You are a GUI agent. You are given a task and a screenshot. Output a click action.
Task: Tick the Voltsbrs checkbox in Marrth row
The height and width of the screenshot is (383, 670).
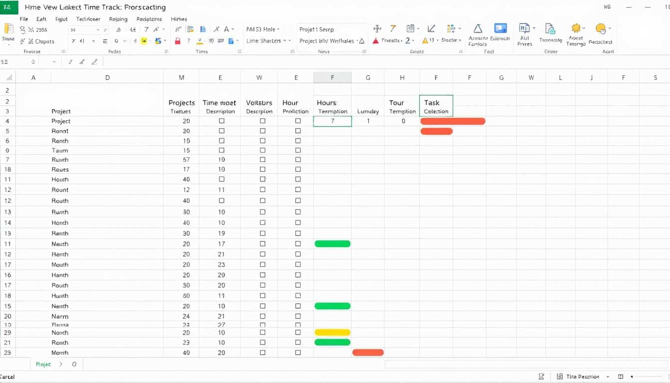tap(263, 353)
